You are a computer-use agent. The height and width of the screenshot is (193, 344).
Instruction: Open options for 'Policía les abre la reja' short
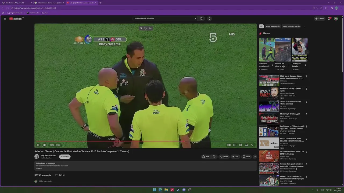point(289,65)
